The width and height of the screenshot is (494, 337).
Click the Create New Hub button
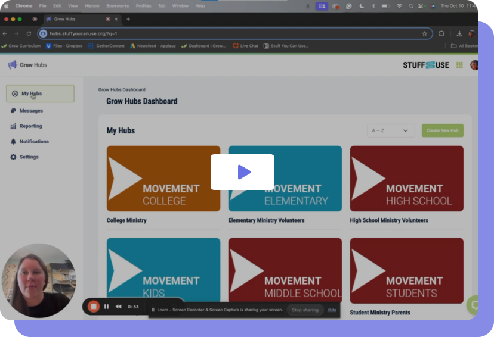tap(443, 130)
